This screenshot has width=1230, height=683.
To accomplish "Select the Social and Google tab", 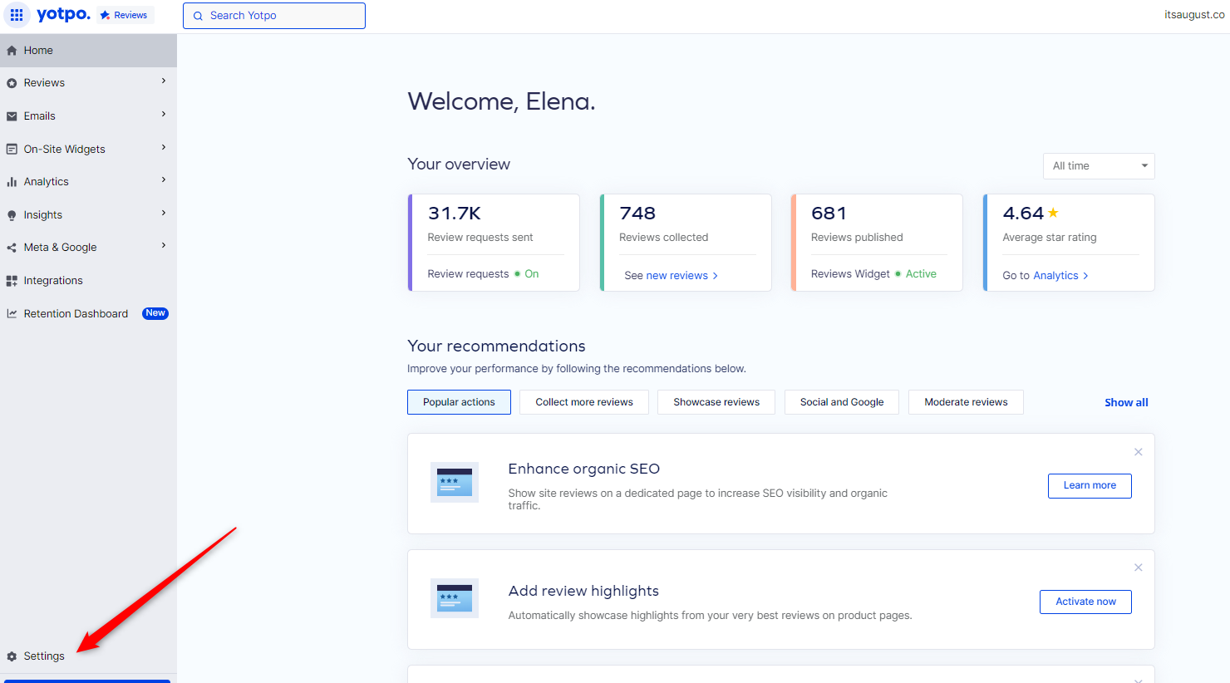I will pyautogui.click(x=842, y=402).
